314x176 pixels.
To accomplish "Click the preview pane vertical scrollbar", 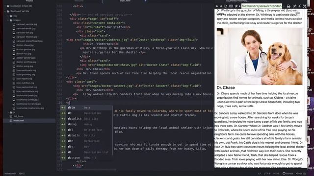I will [306, 131].
